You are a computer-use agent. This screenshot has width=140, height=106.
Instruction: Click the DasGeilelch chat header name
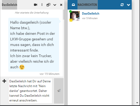9,5
